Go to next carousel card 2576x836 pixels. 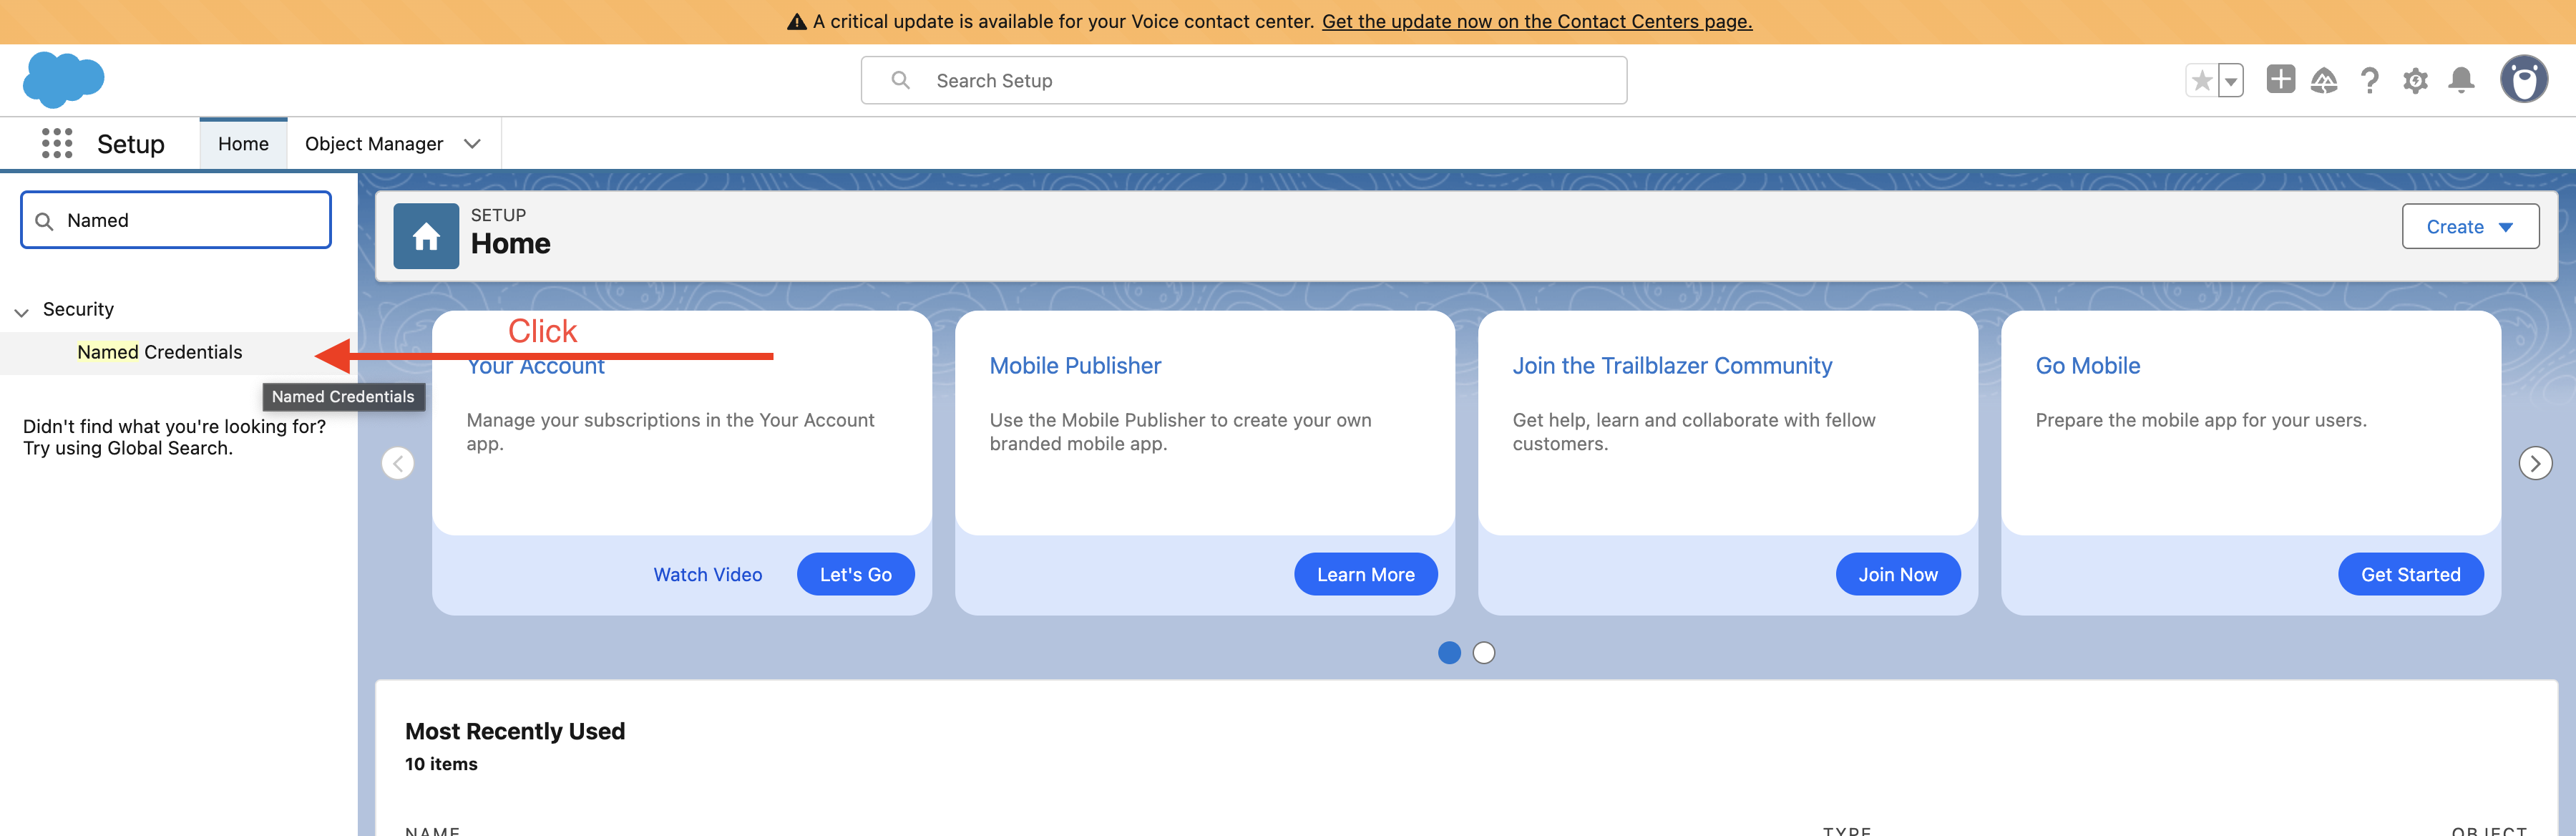tap(2535, 463)
